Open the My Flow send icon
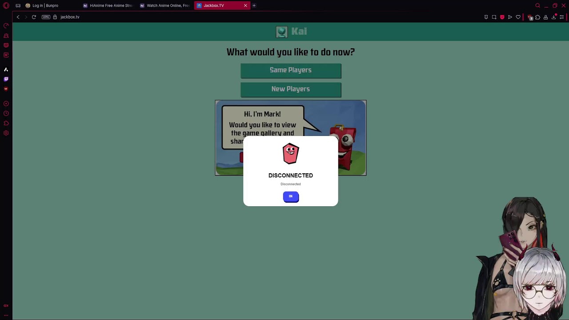The width and height of the screenshot is (569, 320). click(x=510, y=17)
